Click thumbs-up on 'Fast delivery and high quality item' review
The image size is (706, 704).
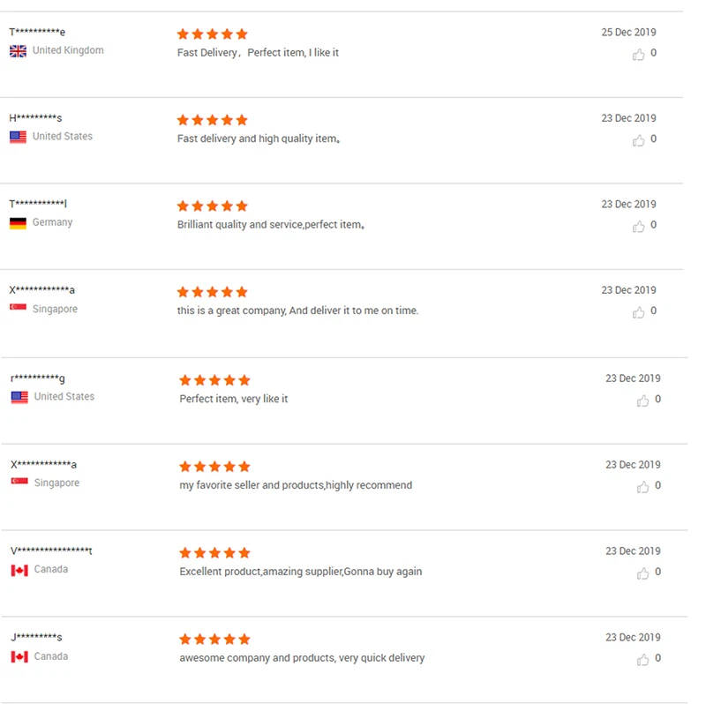[638, 139]
